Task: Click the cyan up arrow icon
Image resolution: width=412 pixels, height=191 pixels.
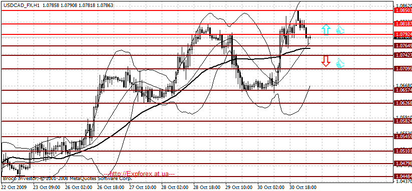Action: coord(326,30)
